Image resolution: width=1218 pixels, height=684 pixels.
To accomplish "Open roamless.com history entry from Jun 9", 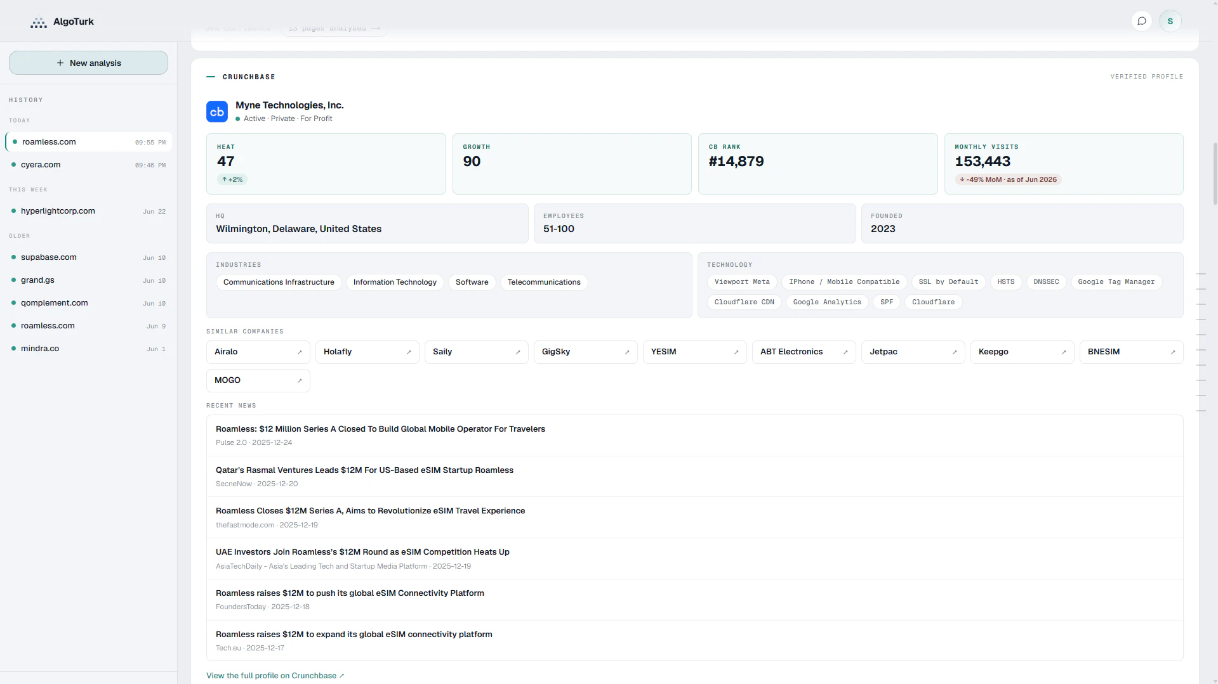I will [x=89, y=326].
